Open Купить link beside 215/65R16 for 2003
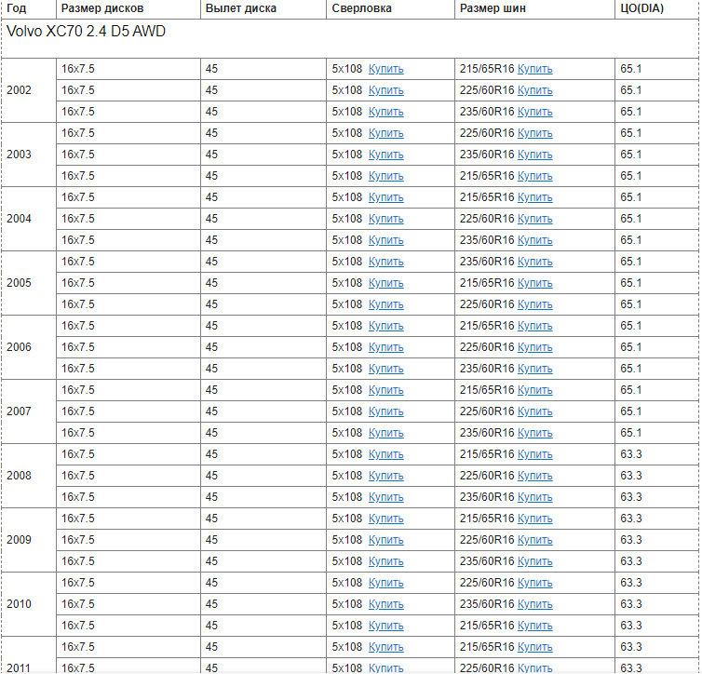This screenshot has height=674, width=702. [535, 176]
